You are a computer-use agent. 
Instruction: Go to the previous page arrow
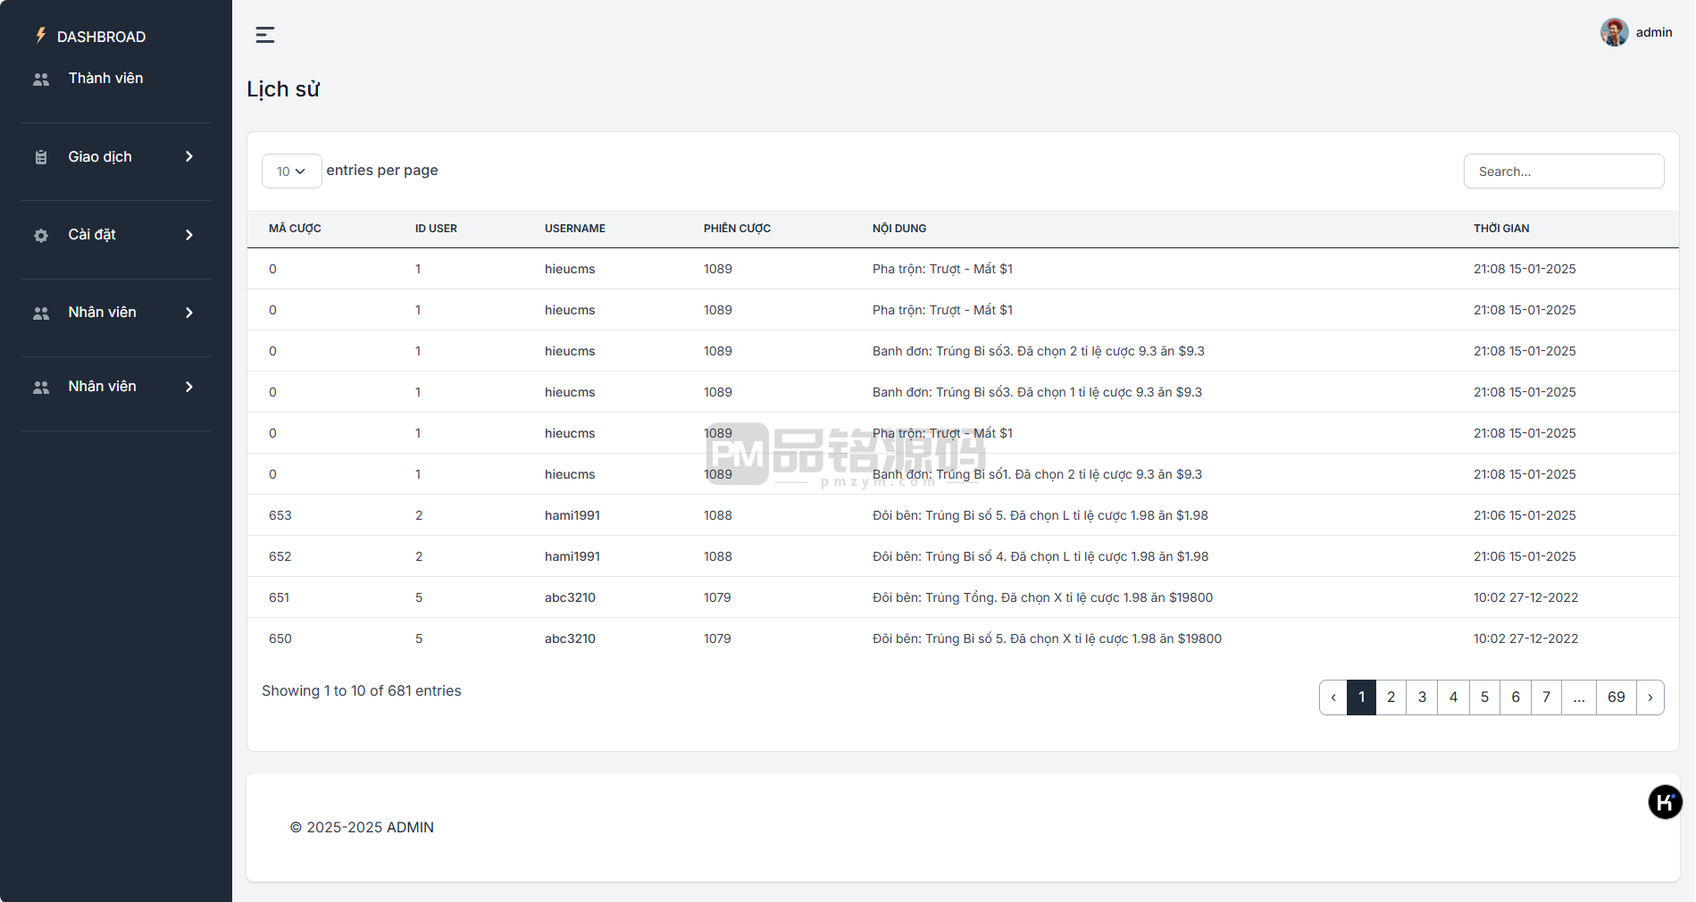pyautogui.click(x=1333, y=697)
